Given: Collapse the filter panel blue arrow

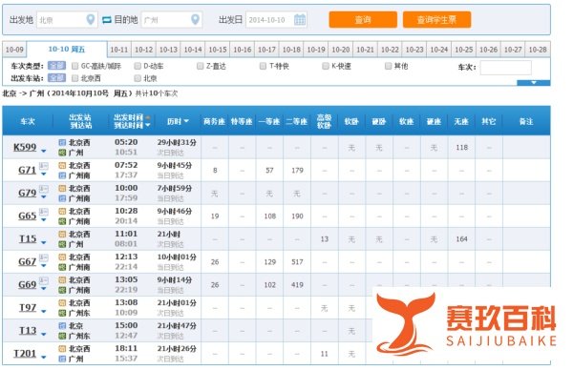Looking at the screenshot, I should (x=534, y=83).
